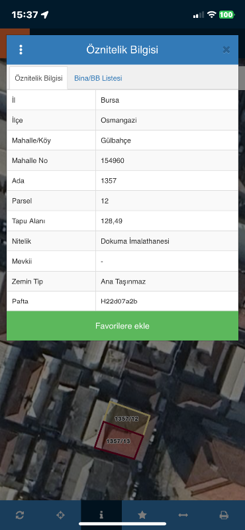Tap the Osmangazi district value

(x=119, y=121)
